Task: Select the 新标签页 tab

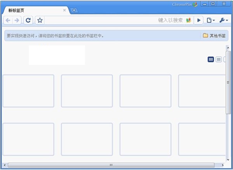Action: tap(36, 10)
